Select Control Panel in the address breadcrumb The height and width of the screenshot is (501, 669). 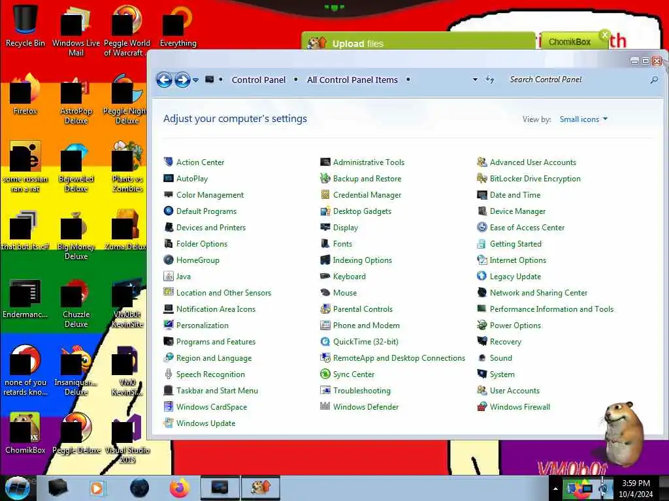(259, 80)
